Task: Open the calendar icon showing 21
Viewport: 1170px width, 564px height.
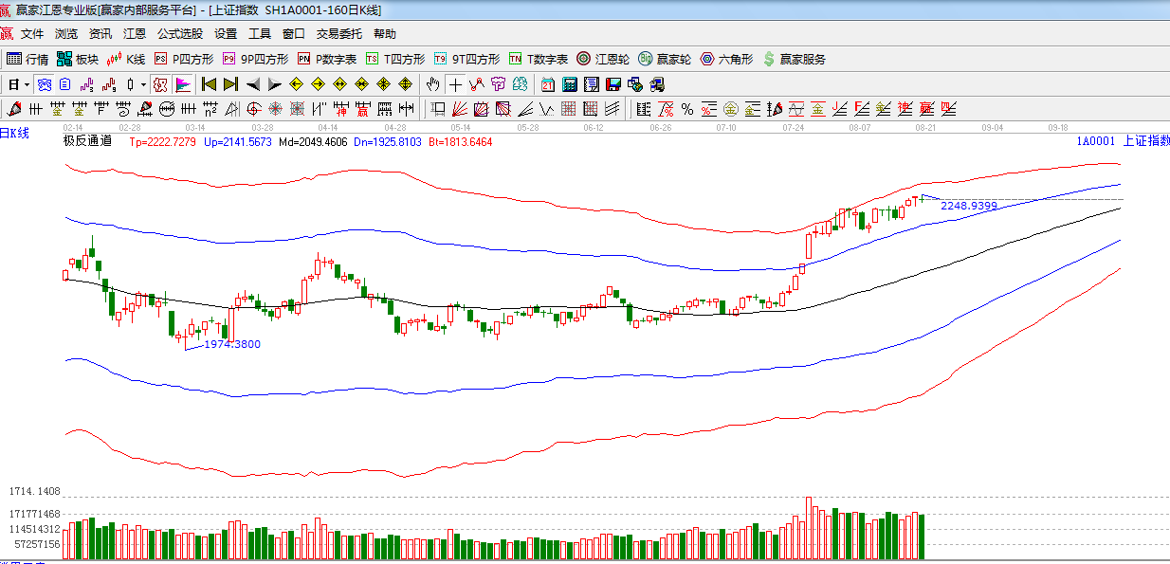Action: click(547, 84)
